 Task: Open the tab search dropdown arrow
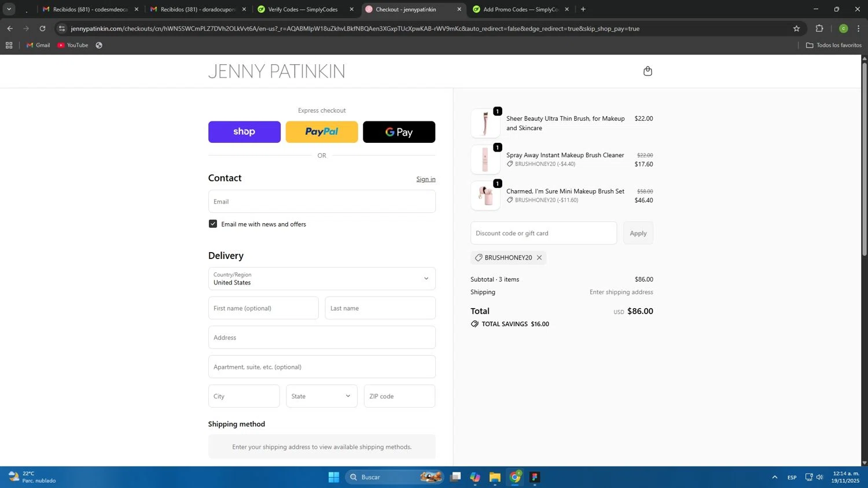click(9, 9)
